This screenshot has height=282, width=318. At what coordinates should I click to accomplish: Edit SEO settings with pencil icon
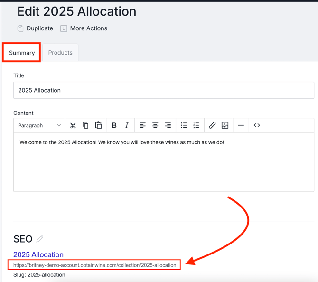point(40,239)
